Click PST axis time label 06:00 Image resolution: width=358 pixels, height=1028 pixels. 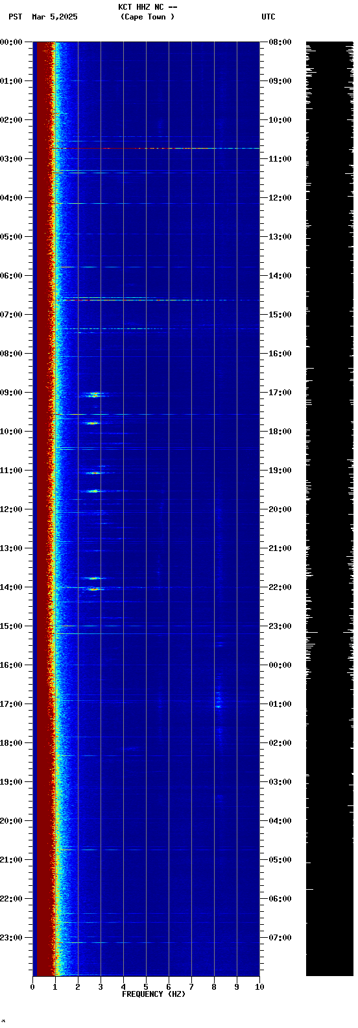pyautogui.click(x=12, y=276)
